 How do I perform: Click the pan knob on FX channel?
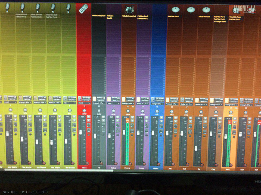(99, 110)
